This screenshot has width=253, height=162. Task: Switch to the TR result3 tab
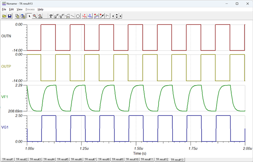coord(35,159)
